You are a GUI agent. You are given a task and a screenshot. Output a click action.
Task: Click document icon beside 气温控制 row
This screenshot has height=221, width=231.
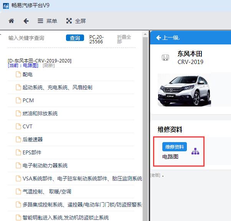coord(18,192)
